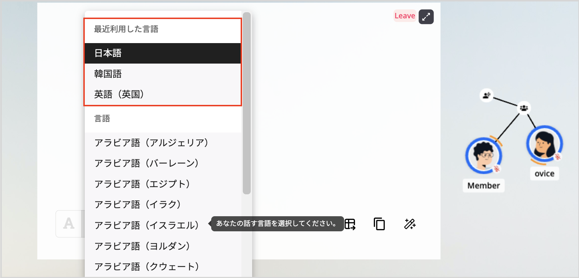
Task: Click the Member avatar
Action: 483,156
